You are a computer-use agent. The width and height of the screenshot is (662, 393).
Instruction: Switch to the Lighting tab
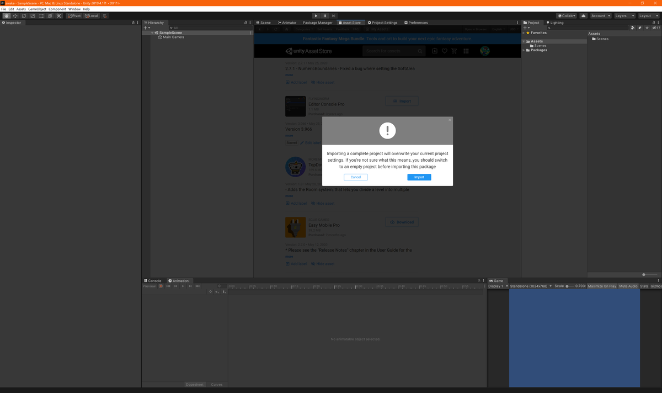click(x=555, y=23)
